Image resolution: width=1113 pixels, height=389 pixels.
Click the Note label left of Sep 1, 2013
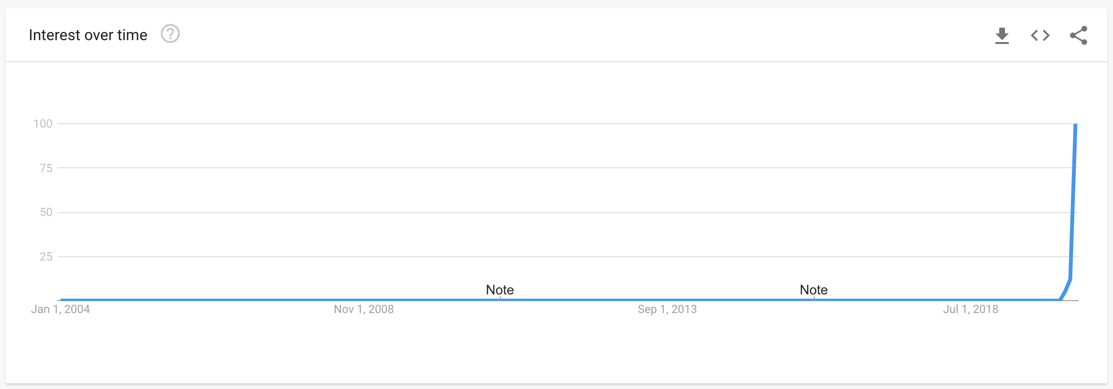point(500,290)
